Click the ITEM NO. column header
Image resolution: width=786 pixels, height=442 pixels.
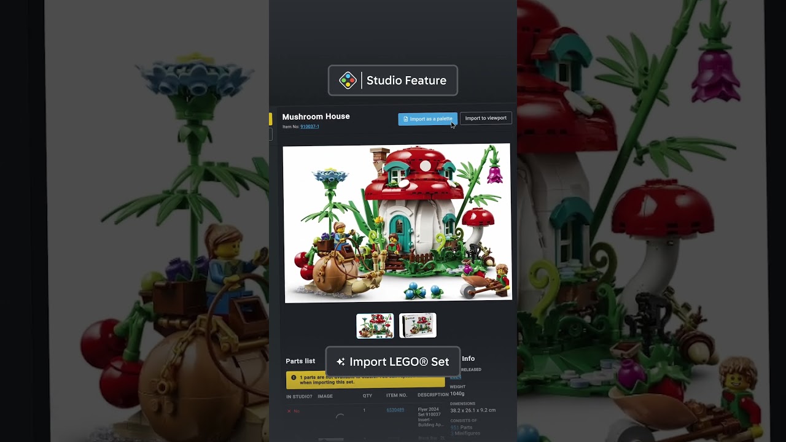click(397, 396)
